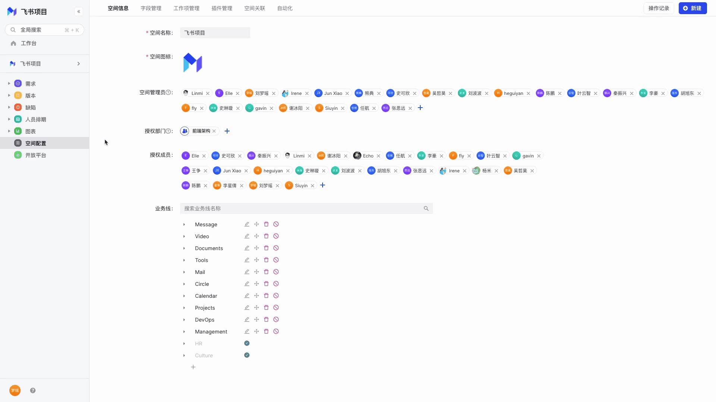The image size is (716, 402).
Task: Expand the Calendar business line row
Action: click(184, 296)
